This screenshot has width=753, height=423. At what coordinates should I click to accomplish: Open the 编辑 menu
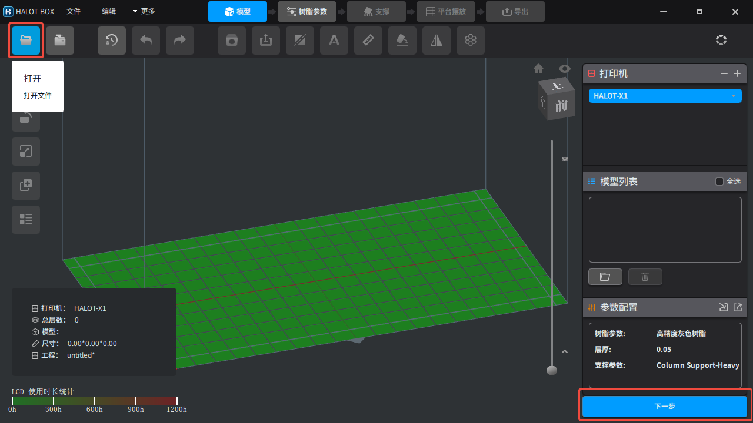[109, 11]
